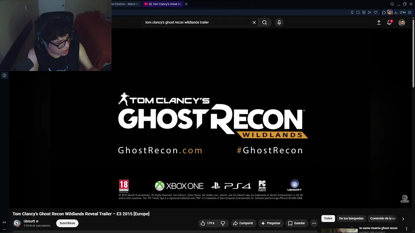Screen dimensions: 415x233
Task: Open the browser easy setup sliders menu
Action: (410, 12)
